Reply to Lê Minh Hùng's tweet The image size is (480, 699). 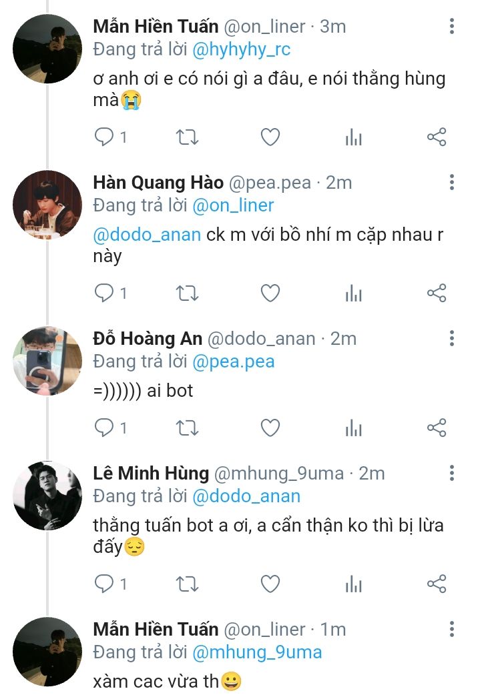pos(104,584)
